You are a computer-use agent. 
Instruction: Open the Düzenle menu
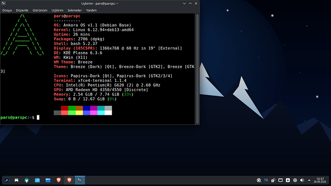(22, 10)
